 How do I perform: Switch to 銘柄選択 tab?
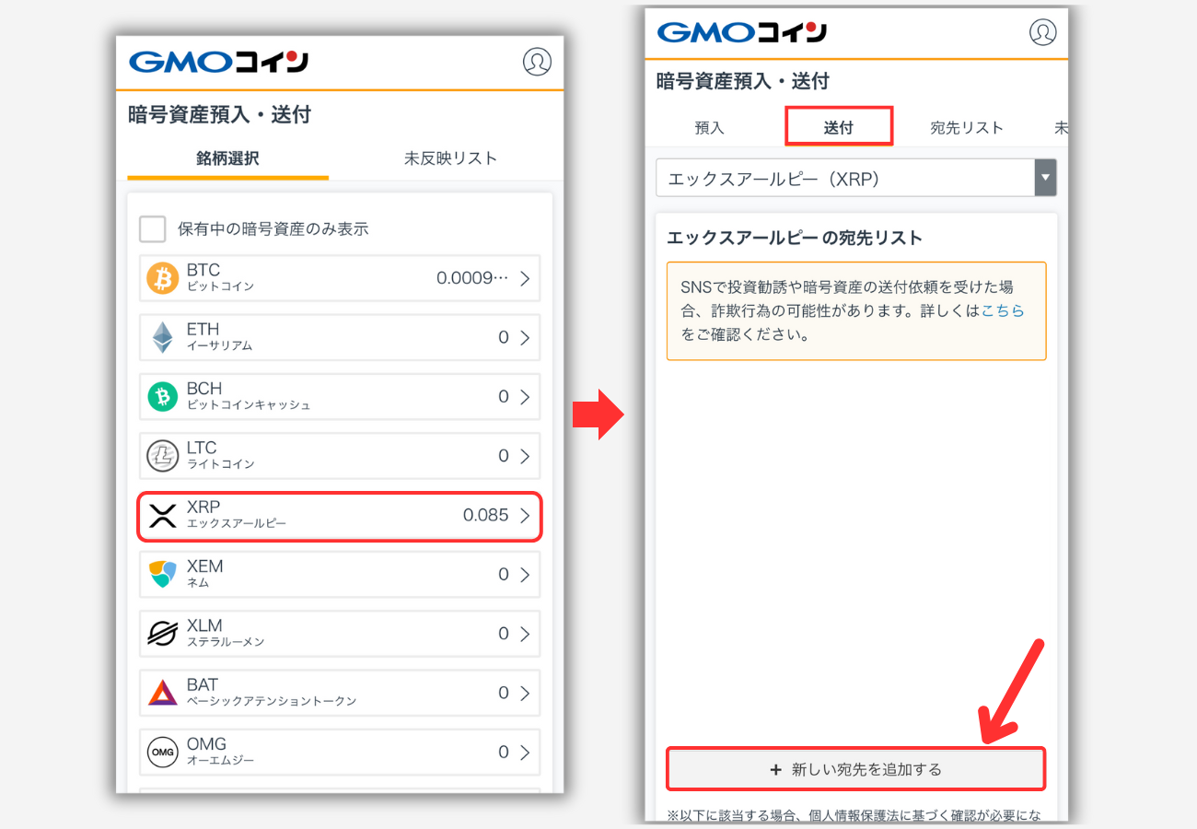(x=227, y=158)
